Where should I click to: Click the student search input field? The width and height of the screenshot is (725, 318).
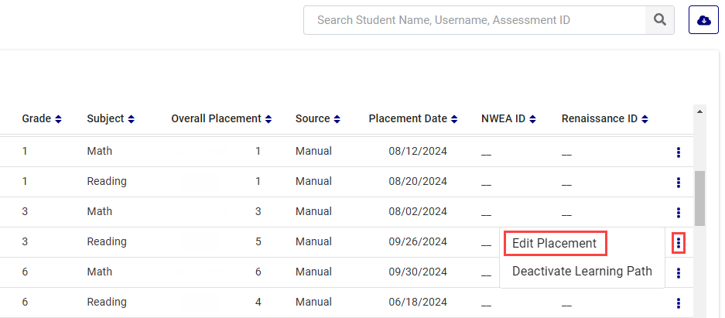point(474,20)
